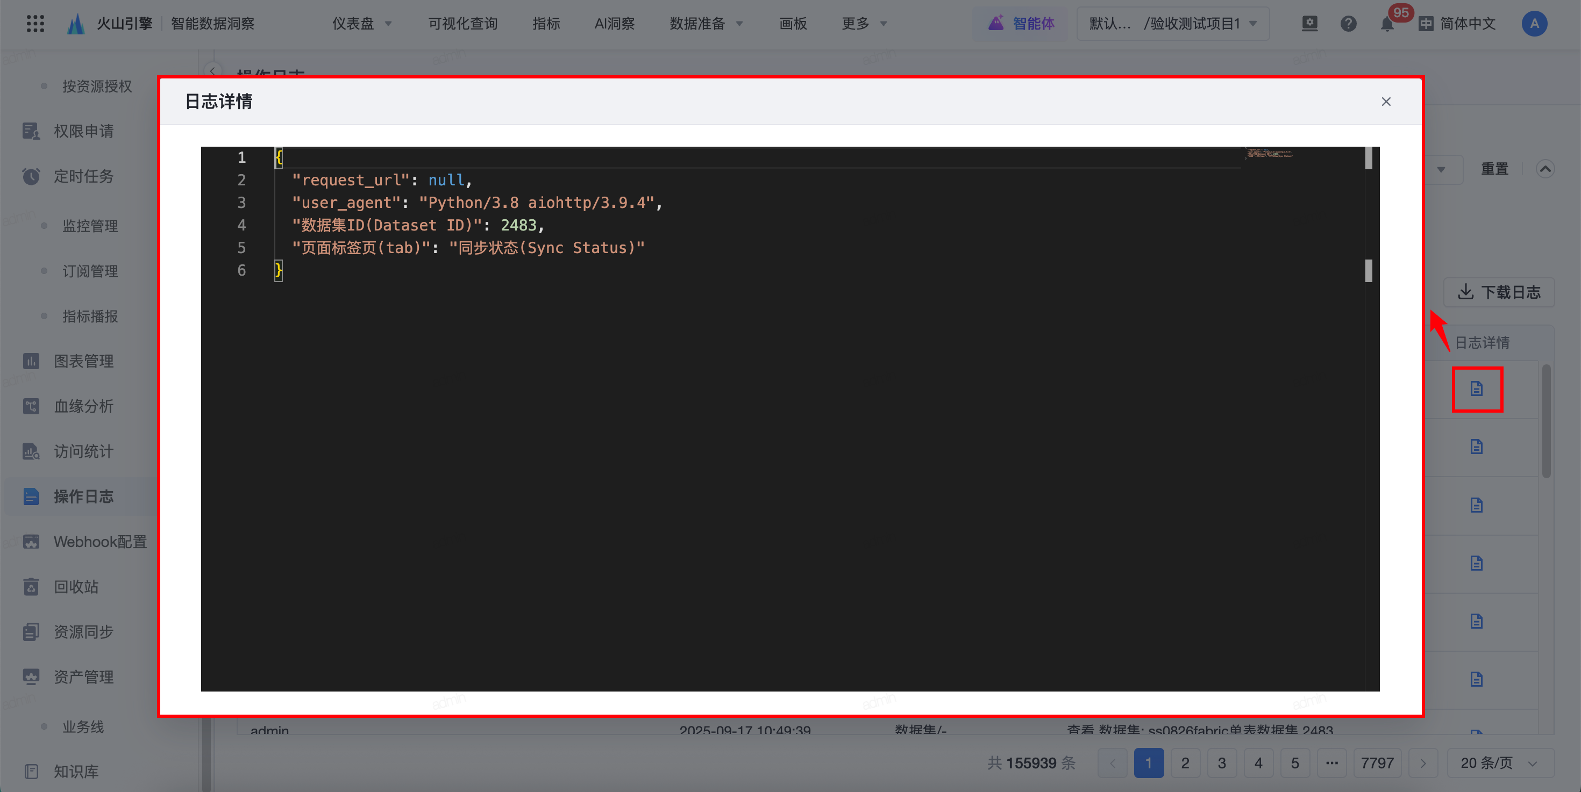The image size is (1581, 792).
Task: Click the notification bell icon
Action: pos(1386,25)
